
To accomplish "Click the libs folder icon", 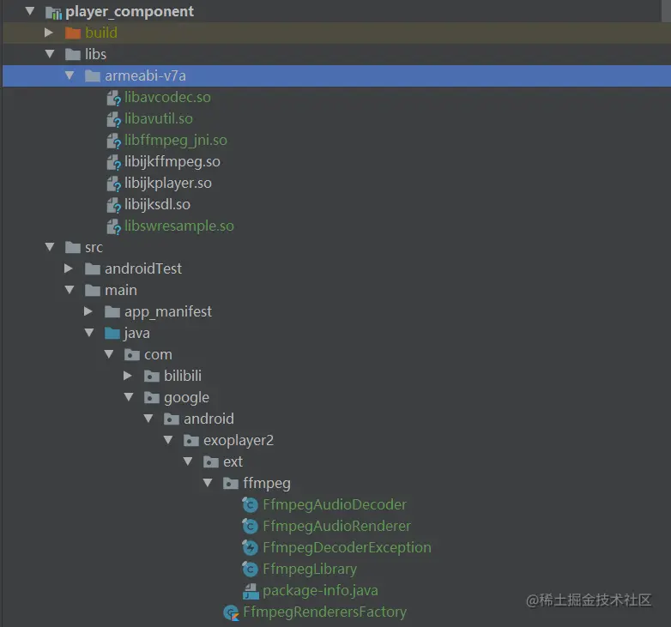I will 73,54.
